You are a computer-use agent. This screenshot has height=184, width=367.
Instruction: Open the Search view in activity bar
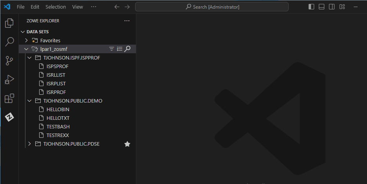(9, 42)
